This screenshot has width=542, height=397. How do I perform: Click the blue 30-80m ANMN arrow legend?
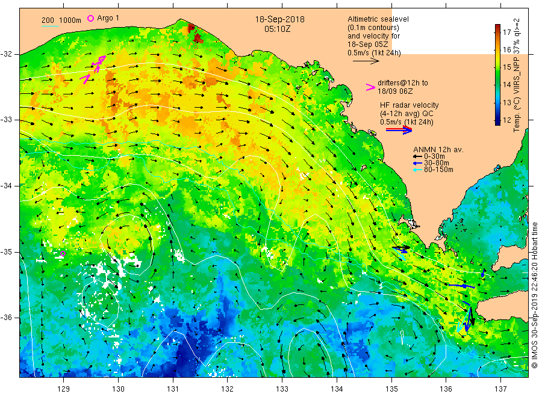pyautogui.click(x=418, y=163)
